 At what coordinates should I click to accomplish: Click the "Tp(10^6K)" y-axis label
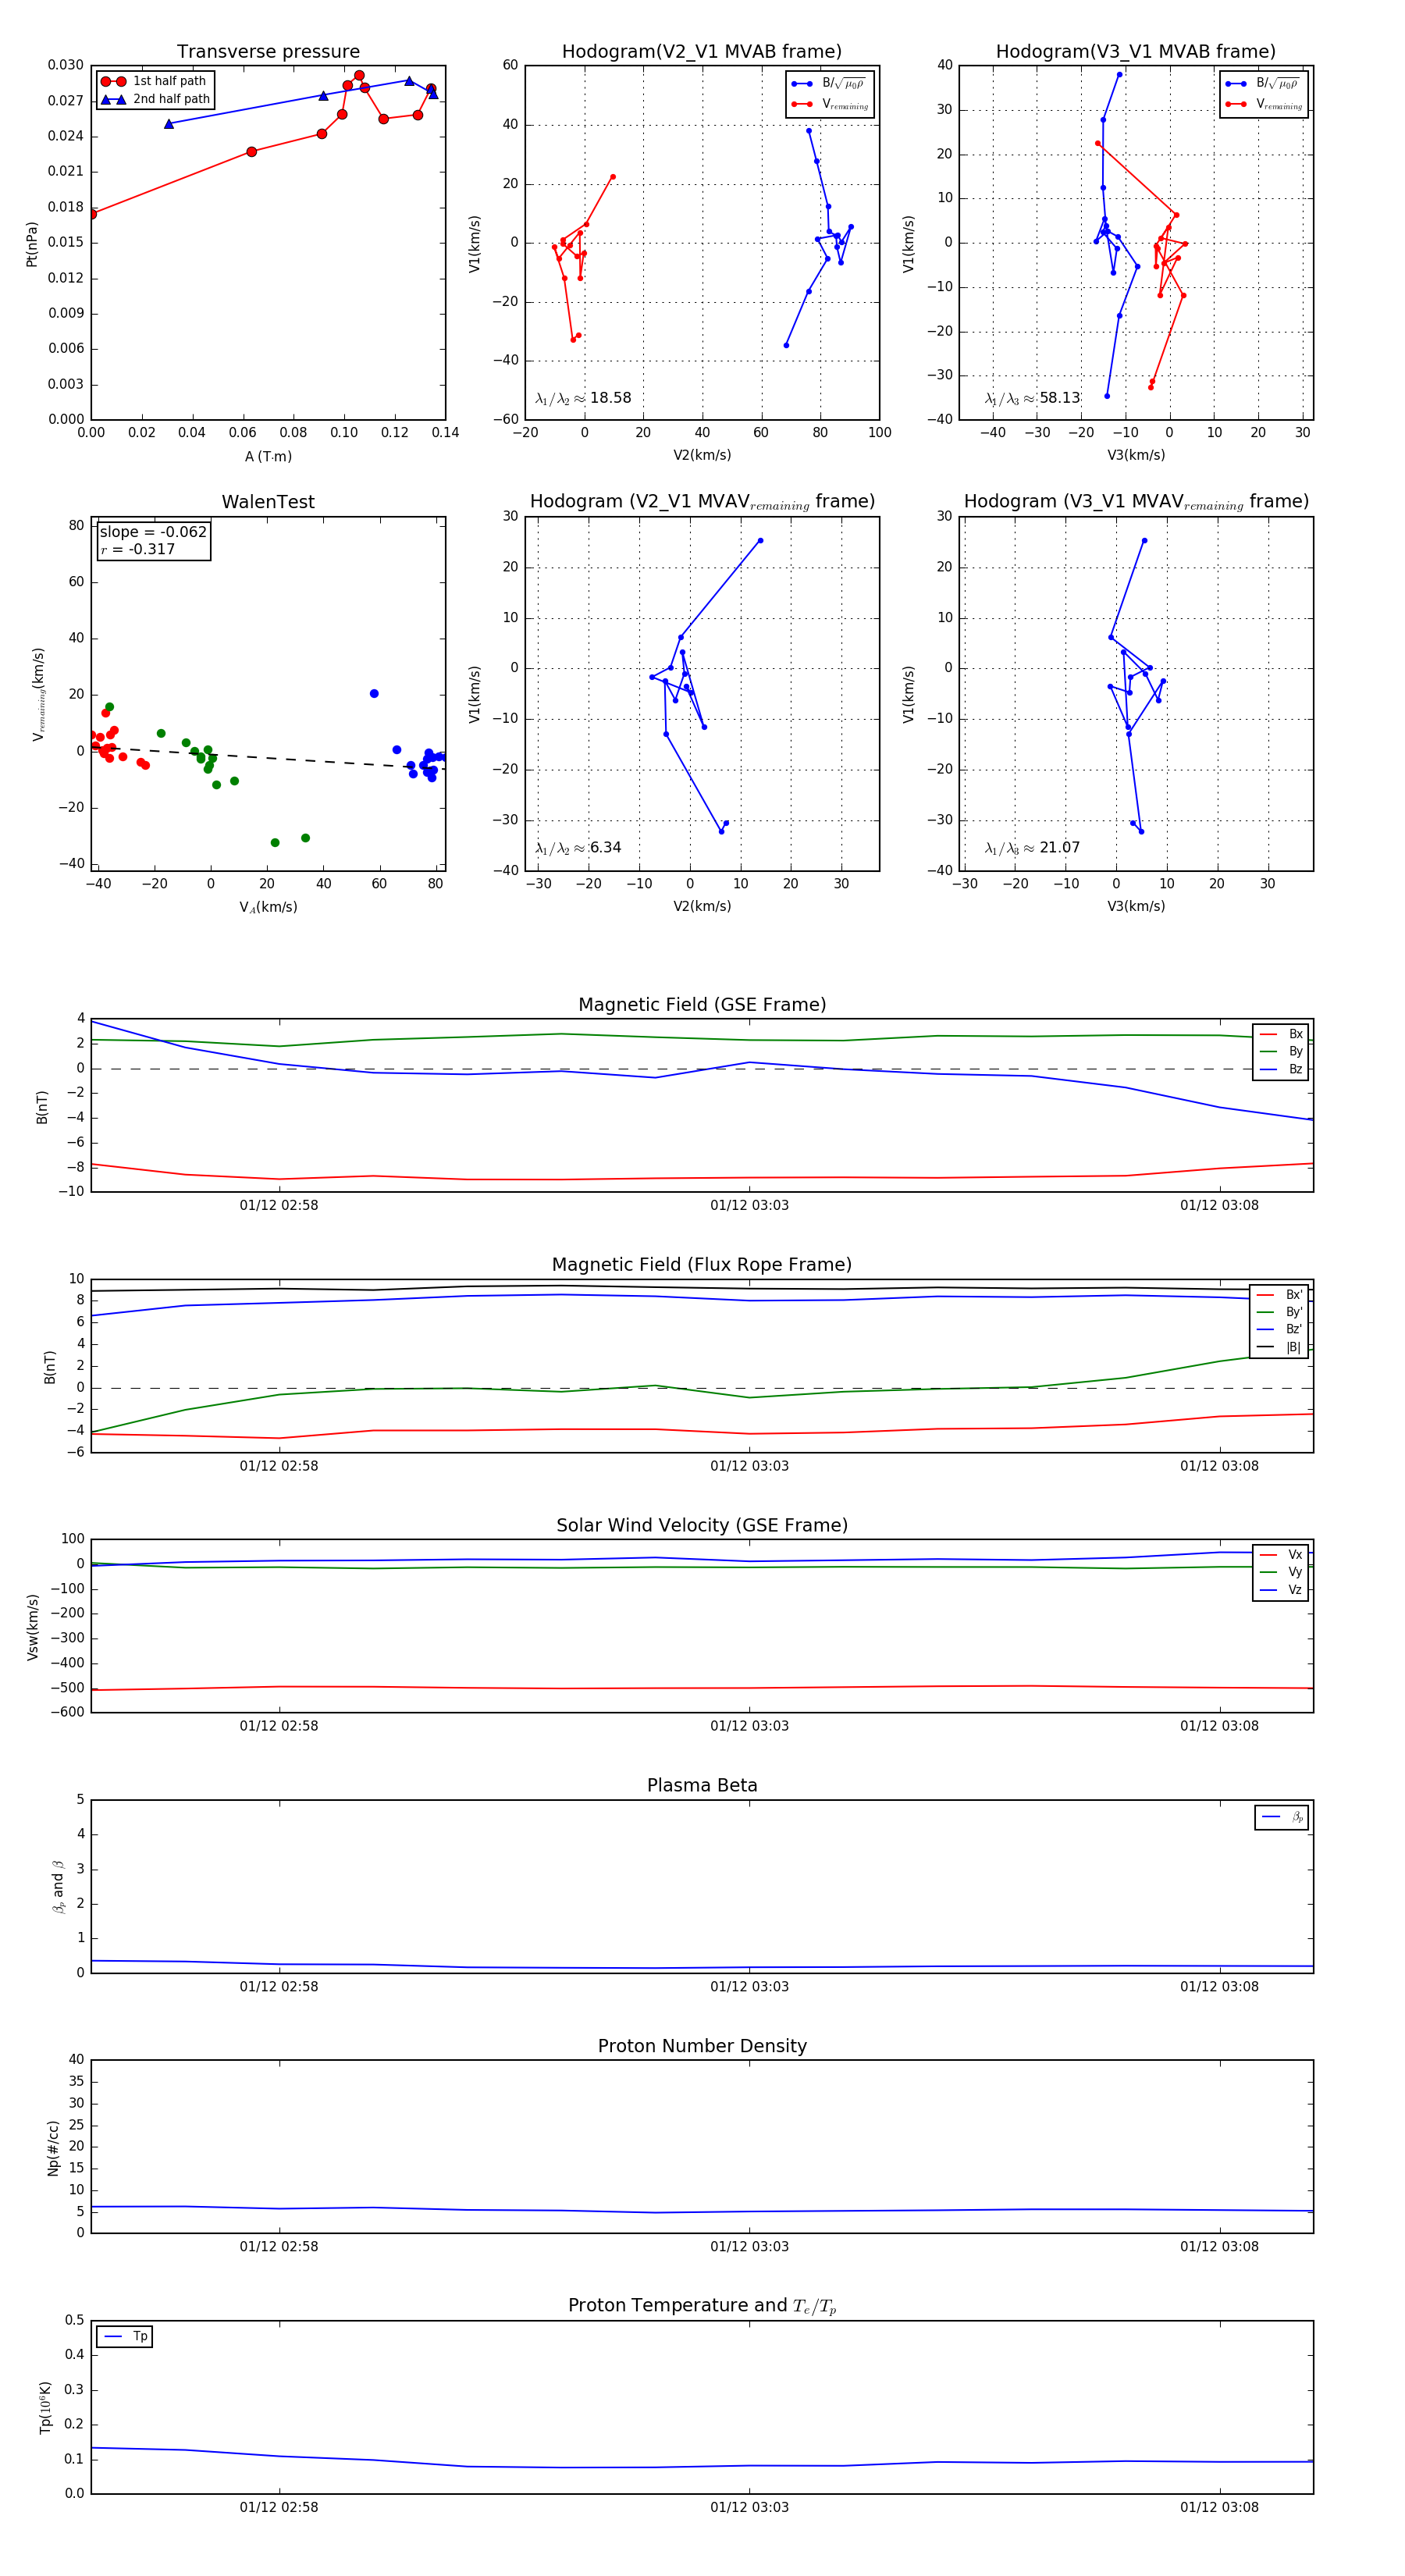(x=45, y=2407)
